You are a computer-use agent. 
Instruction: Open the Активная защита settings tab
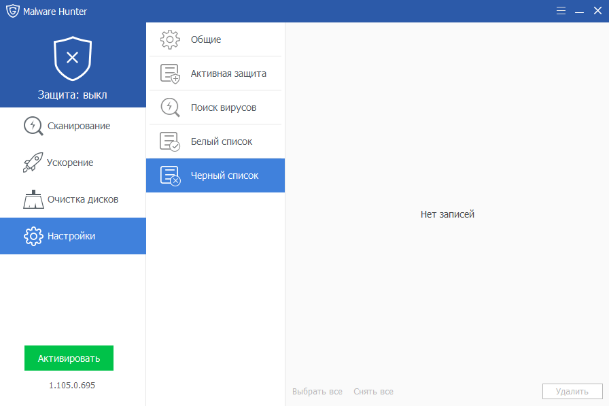[215, 73]
